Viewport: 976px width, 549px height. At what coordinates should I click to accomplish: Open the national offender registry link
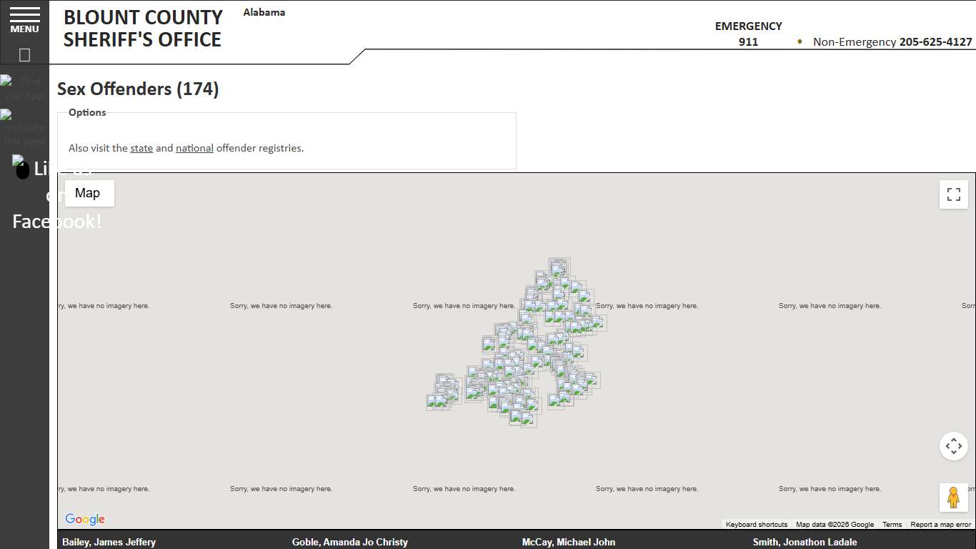pyautogui.click(x=194, y=148)
